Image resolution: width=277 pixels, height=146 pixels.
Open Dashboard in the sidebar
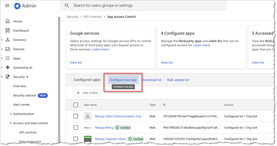pos(21,30)
